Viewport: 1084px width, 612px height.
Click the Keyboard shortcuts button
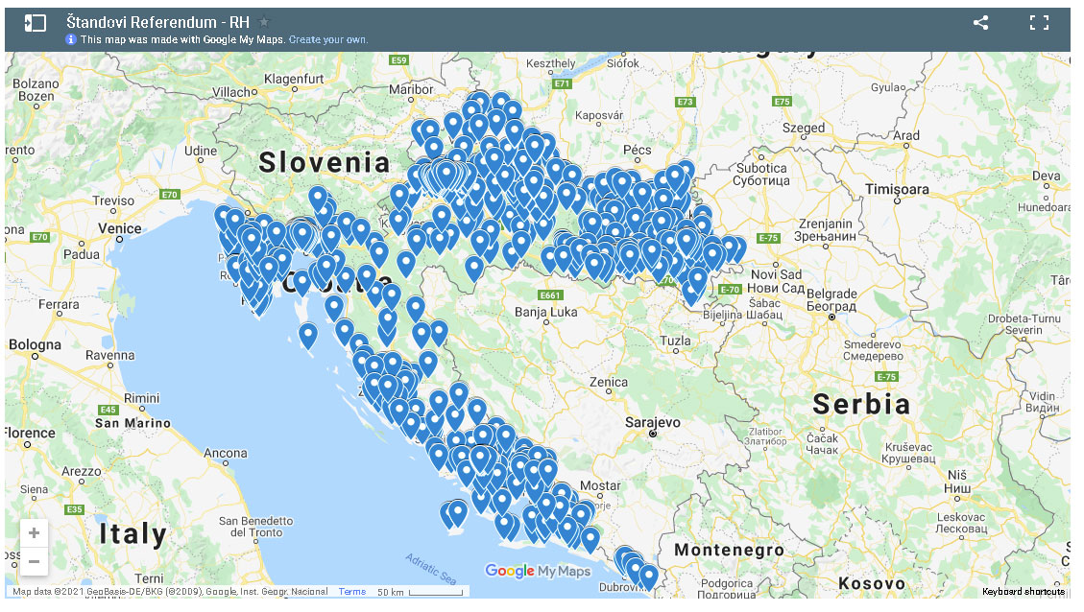click(1024, 592)
